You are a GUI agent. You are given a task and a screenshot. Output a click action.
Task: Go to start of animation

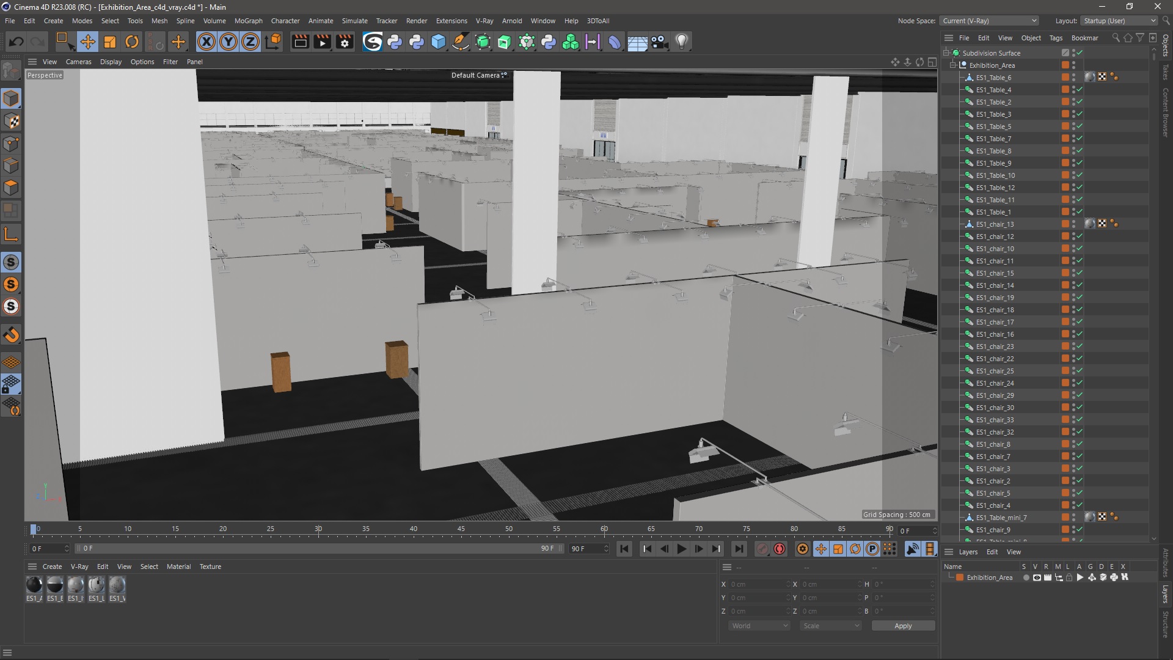click(624, 549)
